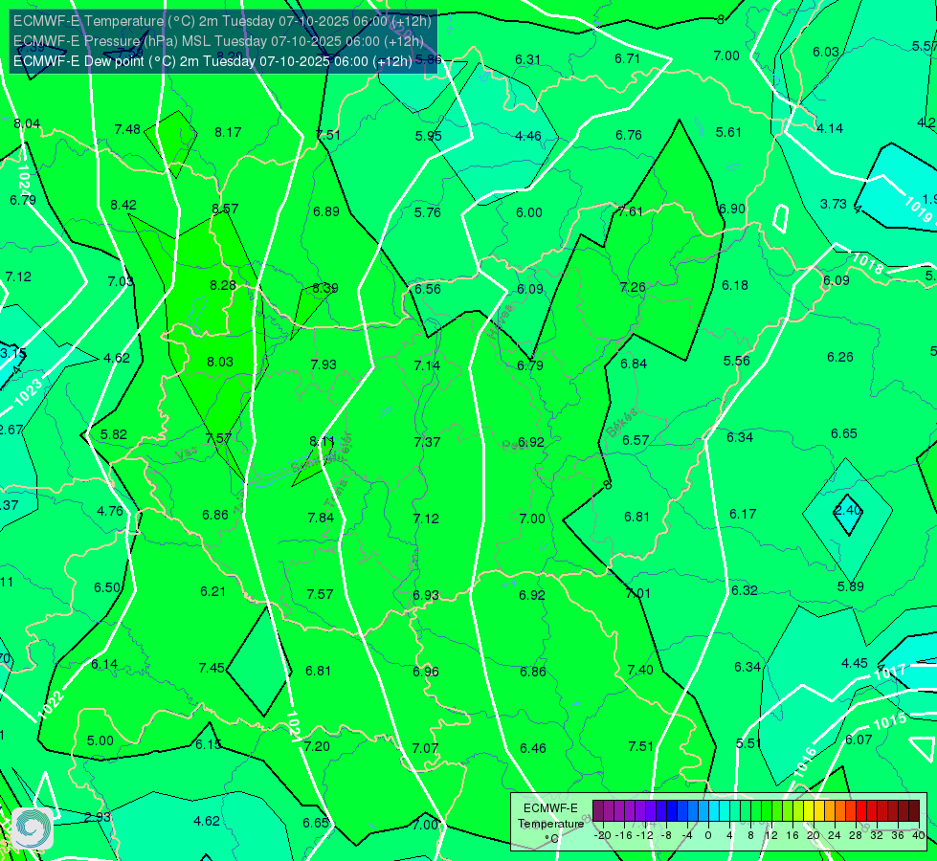Click the 6.26 grid value
Viewport: 937px width, 861px height.
(839, 357)
